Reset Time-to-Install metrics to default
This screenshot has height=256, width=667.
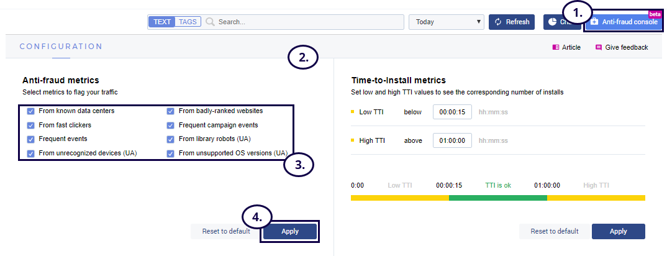(x=554, y=231)
